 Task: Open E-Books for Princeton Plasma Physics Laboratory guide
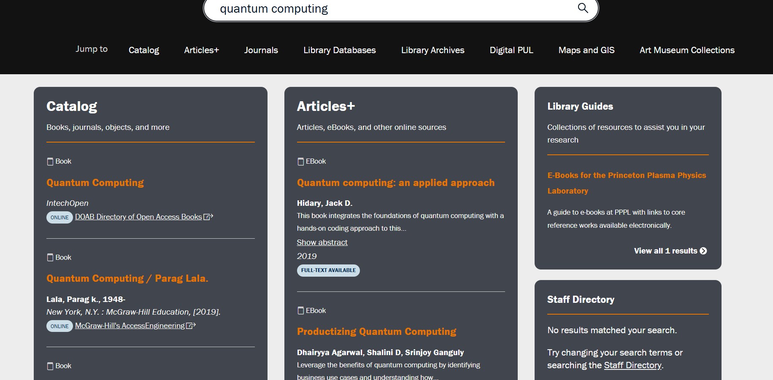626,183
